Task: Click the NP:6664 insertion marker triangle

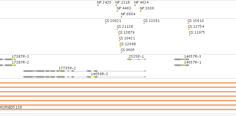Action: point(122,17)
